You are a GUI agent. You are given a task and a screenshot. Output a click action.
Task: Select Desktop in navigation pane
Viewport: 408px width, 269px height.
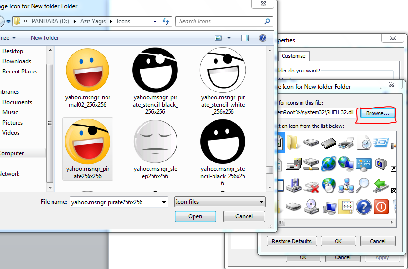[13, 51]
